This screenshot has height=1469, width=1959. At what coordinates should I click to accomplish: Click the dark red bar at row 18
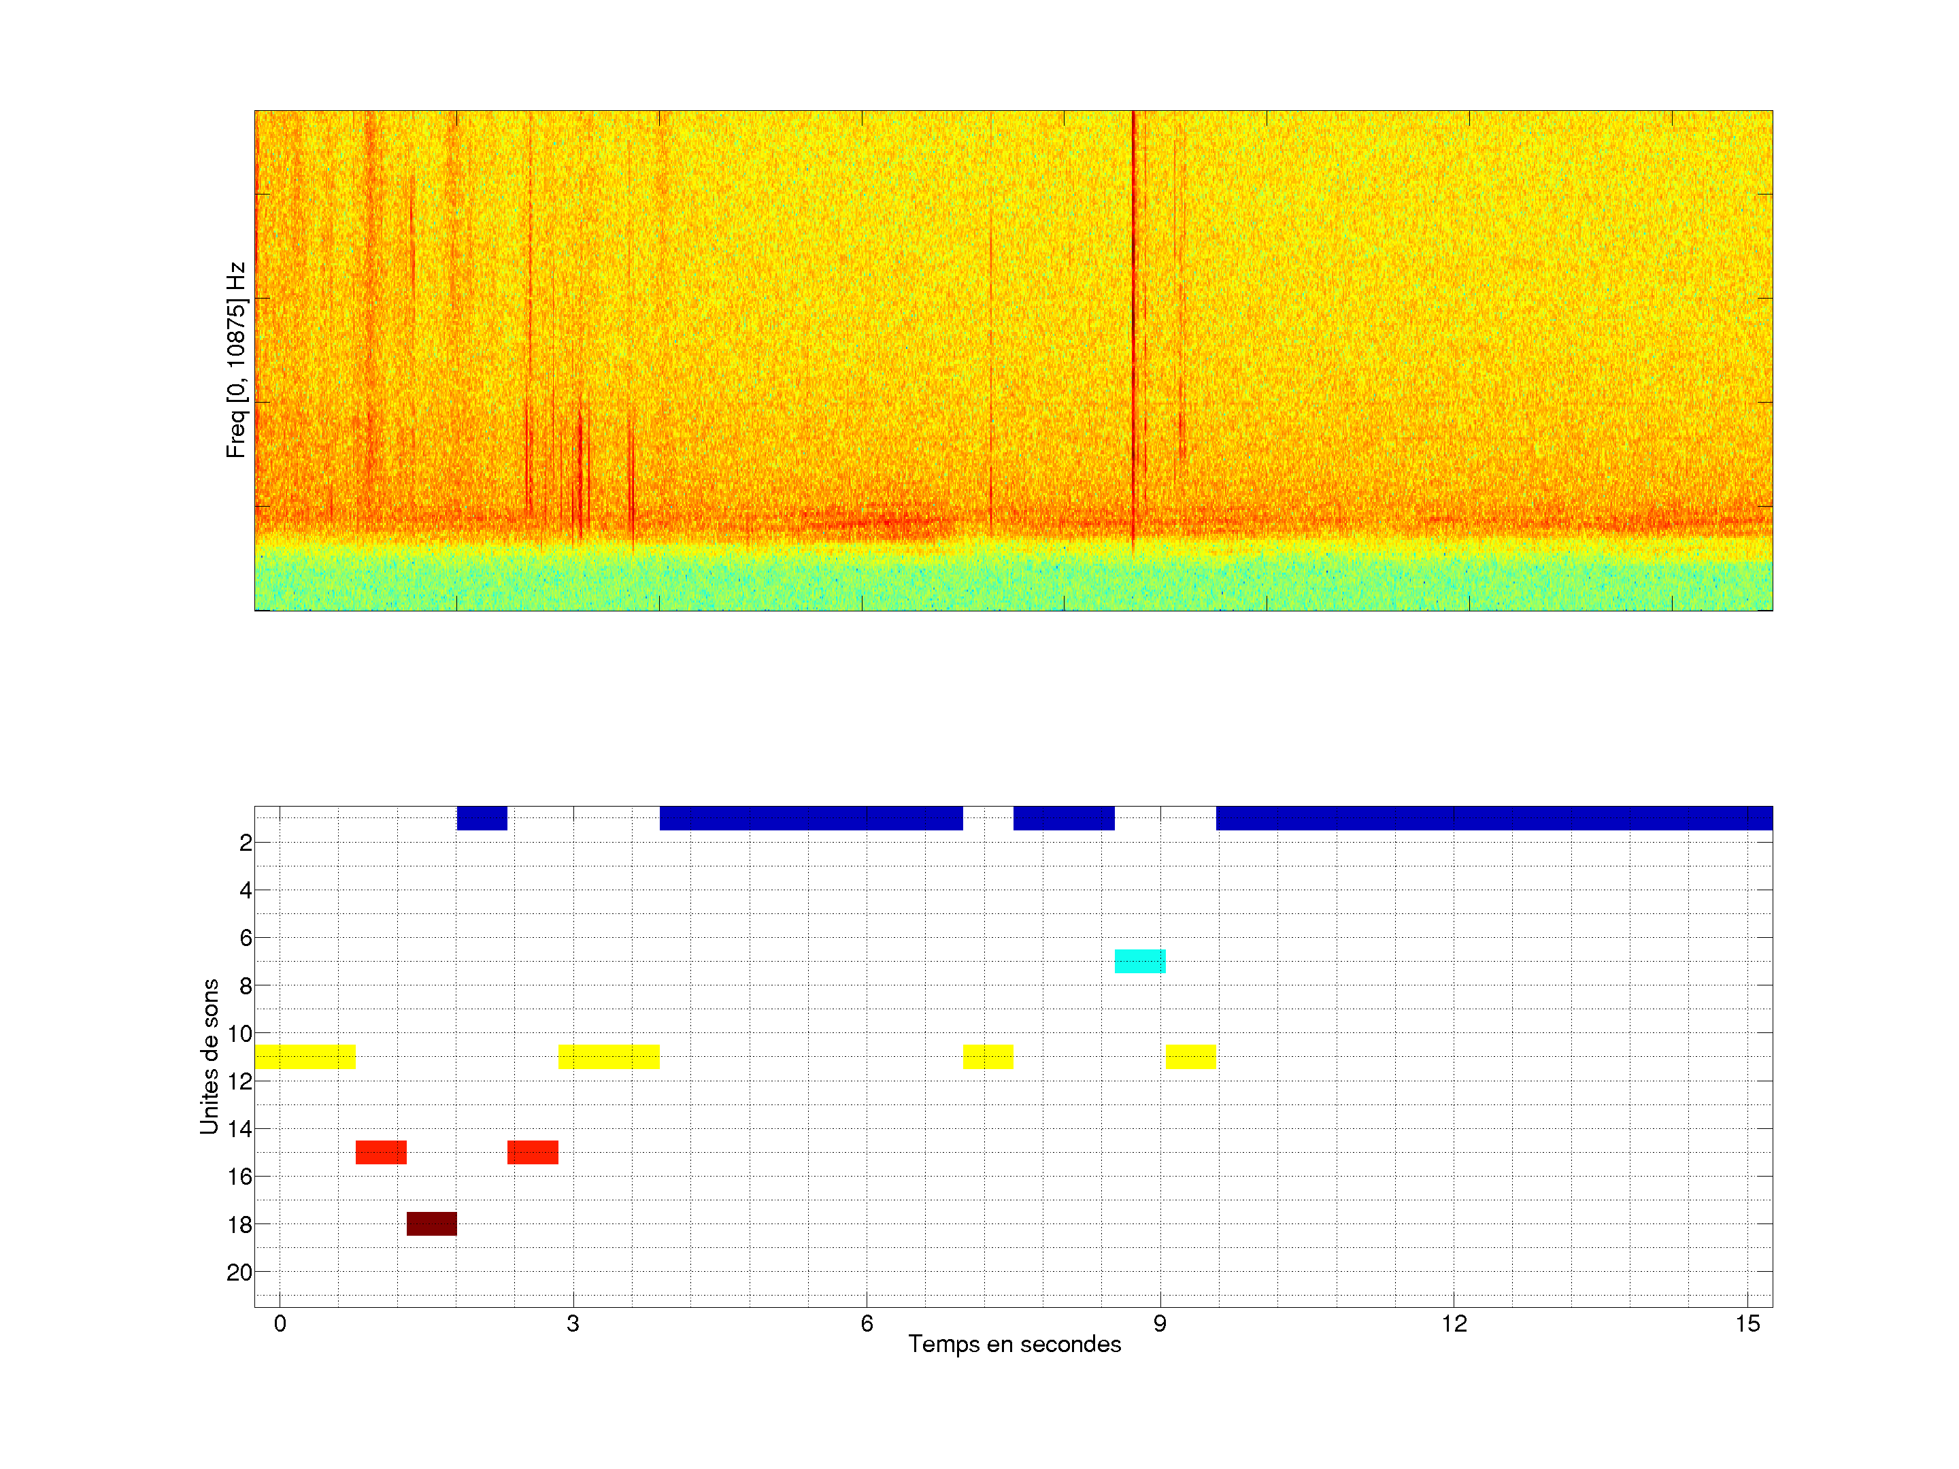(x=431, y=1223)
